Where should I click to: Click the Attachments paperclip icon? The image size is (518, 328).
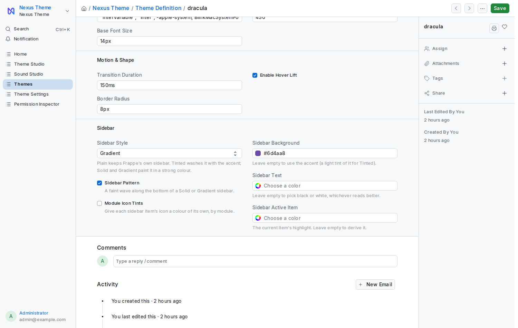point(427,64)
